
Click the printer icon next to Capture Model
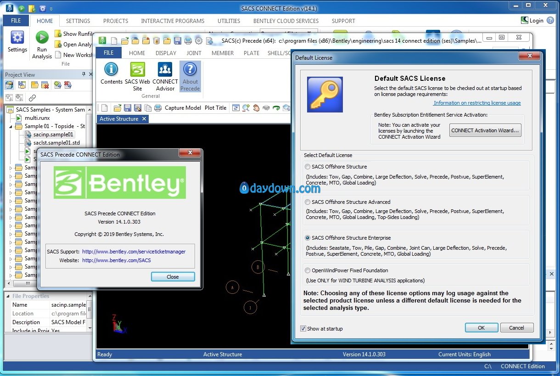click(x=157, y=108)
